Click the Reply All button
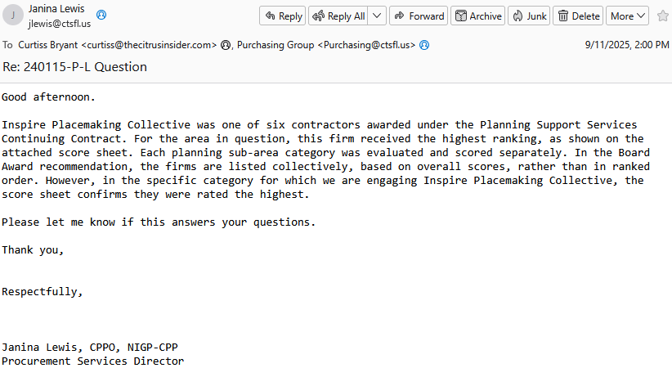This screenshot has width=672, height=368. [x=338, y=16]
